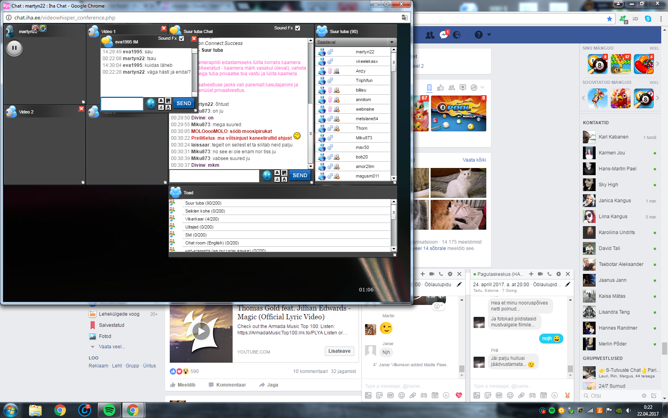Show previous games in Soovitatud Mängud
Screen dimensions: 668x418
point(583,98)
